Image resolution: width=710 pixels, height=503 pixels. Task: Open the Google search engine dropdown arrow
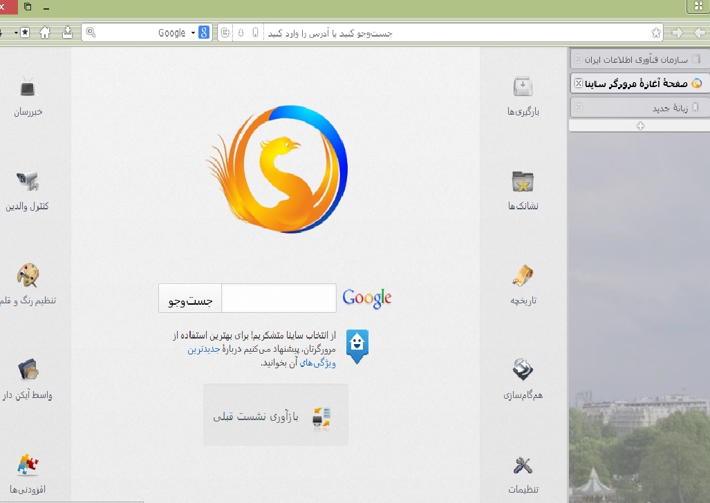tap(193, 32)
